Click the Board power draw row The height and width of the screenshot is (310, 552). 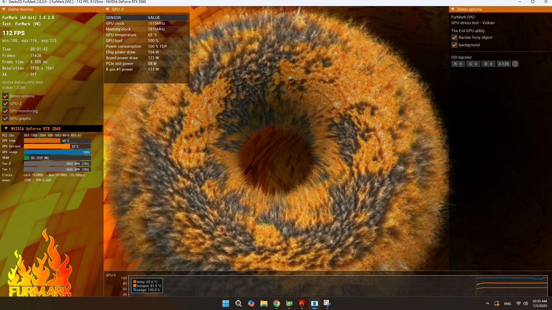(146, 58)
